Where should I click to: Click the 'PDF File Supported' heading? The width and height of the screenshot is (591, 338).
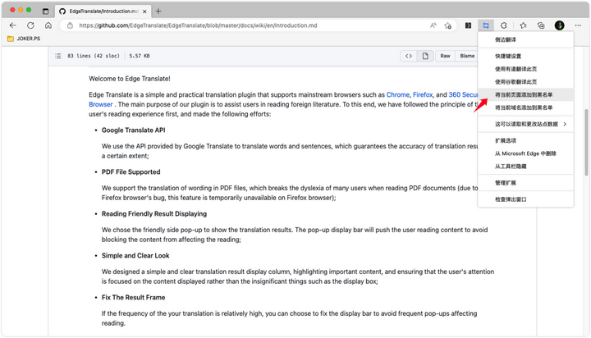click(x=131, y=171)
